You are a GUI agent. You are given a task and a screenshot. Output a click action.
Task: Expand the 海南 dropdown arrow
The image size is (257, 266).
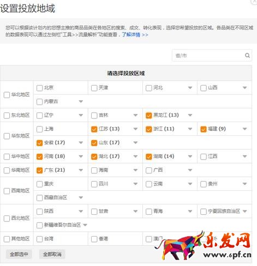pyautogui.click(x=135, y=170)
